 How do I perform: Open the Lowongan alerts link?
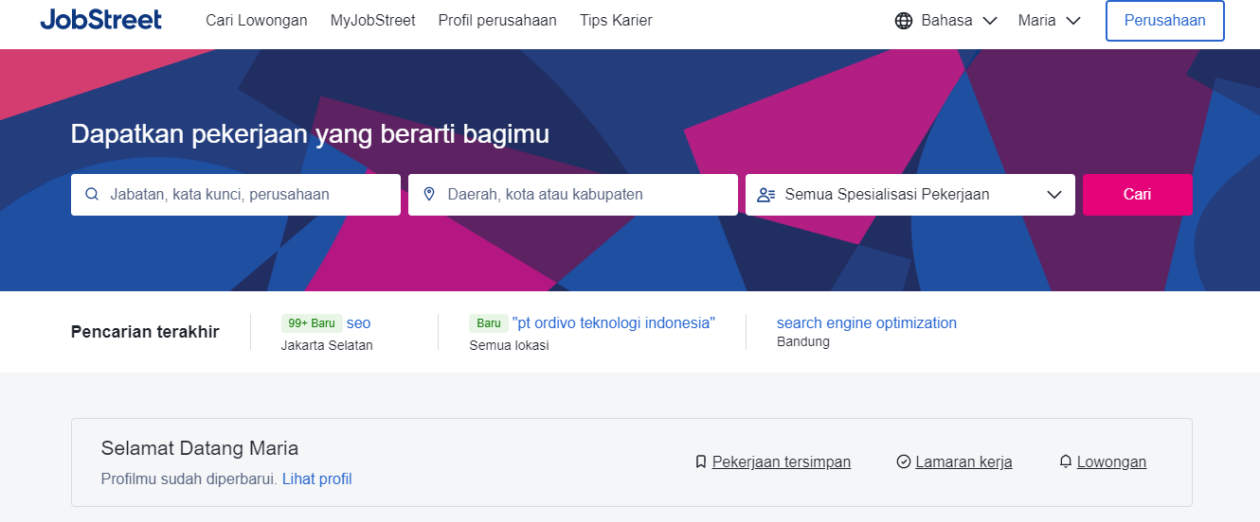coord(1112,462)
